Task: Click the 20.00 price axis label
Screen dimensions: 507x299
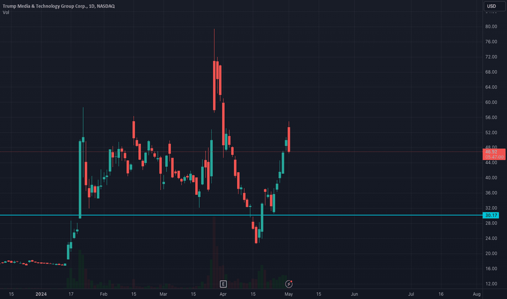Action: pos(491,253)
